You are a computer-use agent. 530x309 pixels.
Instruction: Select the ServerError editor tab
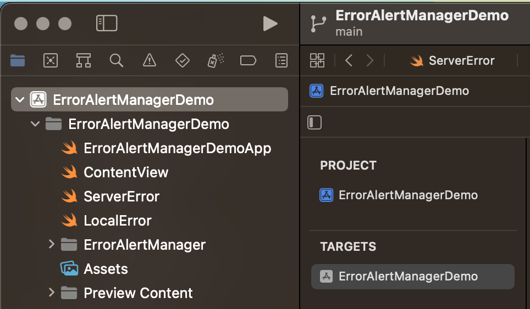[452, 60]
